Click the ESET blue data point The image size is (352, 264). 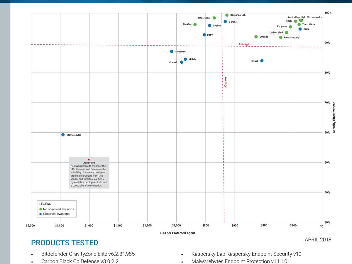(204, 35)
